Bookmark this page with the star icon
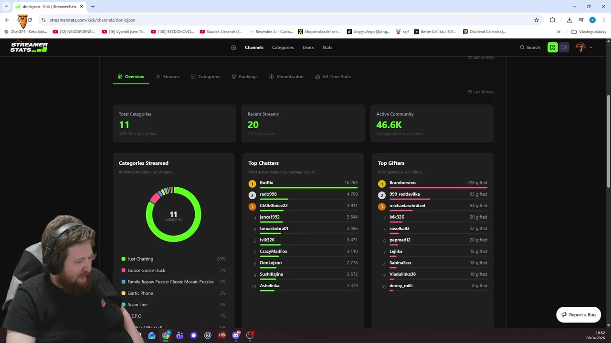This screenshot has height=343, width=611. (537, 20)
